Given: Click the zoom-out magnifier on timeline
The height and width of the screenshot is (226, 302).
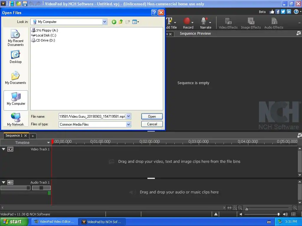Looking at the screenshot, I should pyautogui.click(x=240, y=208).
